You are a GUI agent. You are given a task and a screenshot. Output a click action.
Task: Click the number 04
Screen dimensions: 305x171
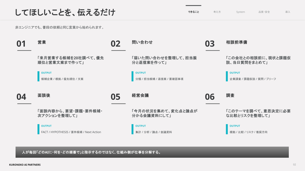[x=21, y=97]
